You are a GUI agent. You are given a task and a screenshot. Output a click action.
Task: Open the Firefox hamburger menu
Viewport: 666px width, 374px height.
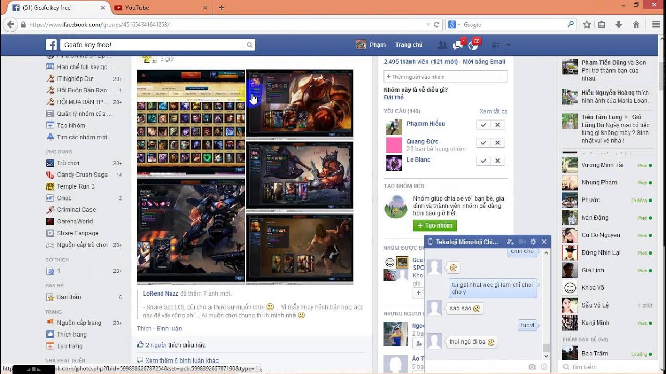(656, 24)
